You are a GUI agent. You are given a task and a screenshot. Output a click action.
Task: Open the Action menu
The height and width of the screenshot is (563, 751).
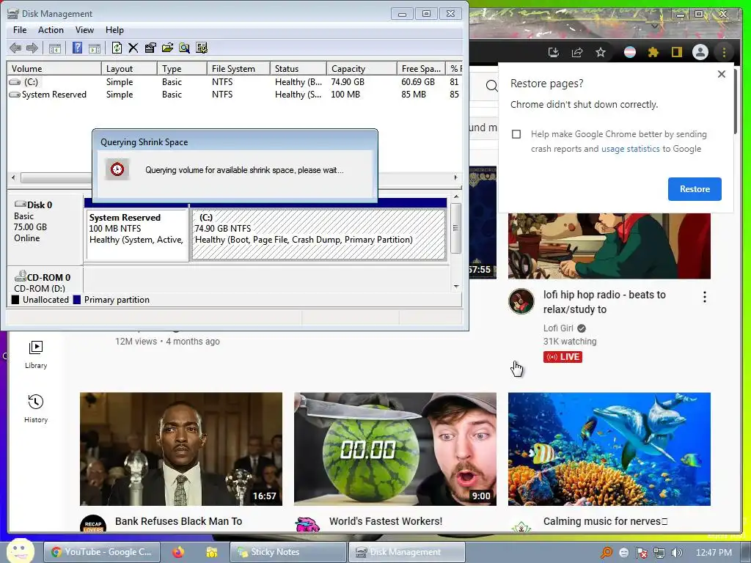pos(51,29)
